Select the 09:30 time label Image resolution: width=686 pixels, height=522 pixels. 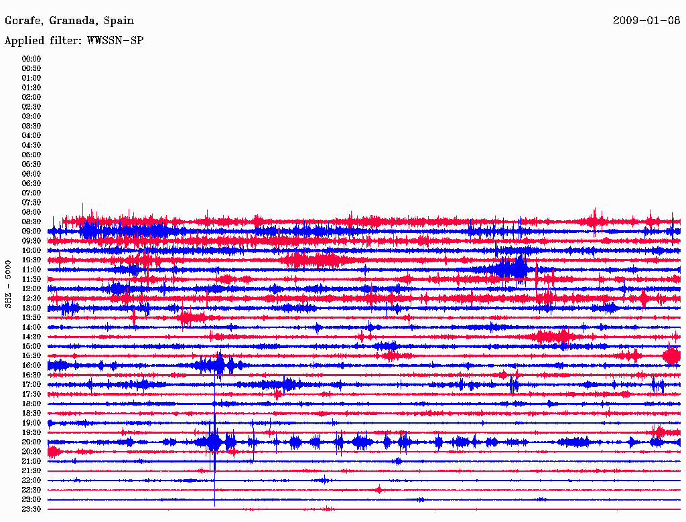(31, 241)
